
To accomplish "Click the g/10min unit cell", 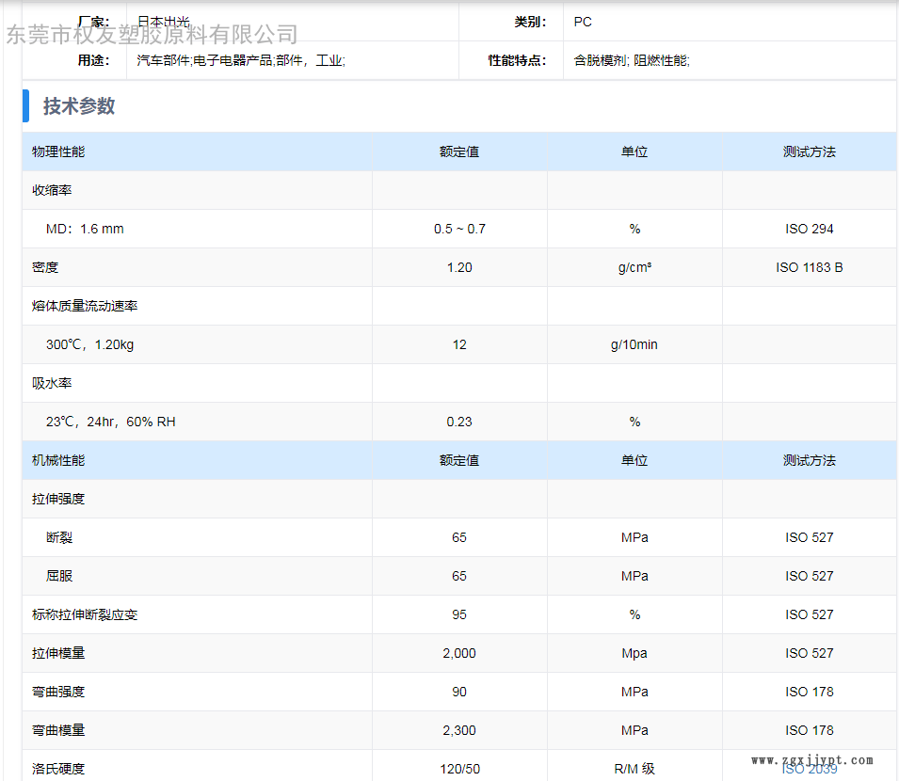I will coord(634,344).
